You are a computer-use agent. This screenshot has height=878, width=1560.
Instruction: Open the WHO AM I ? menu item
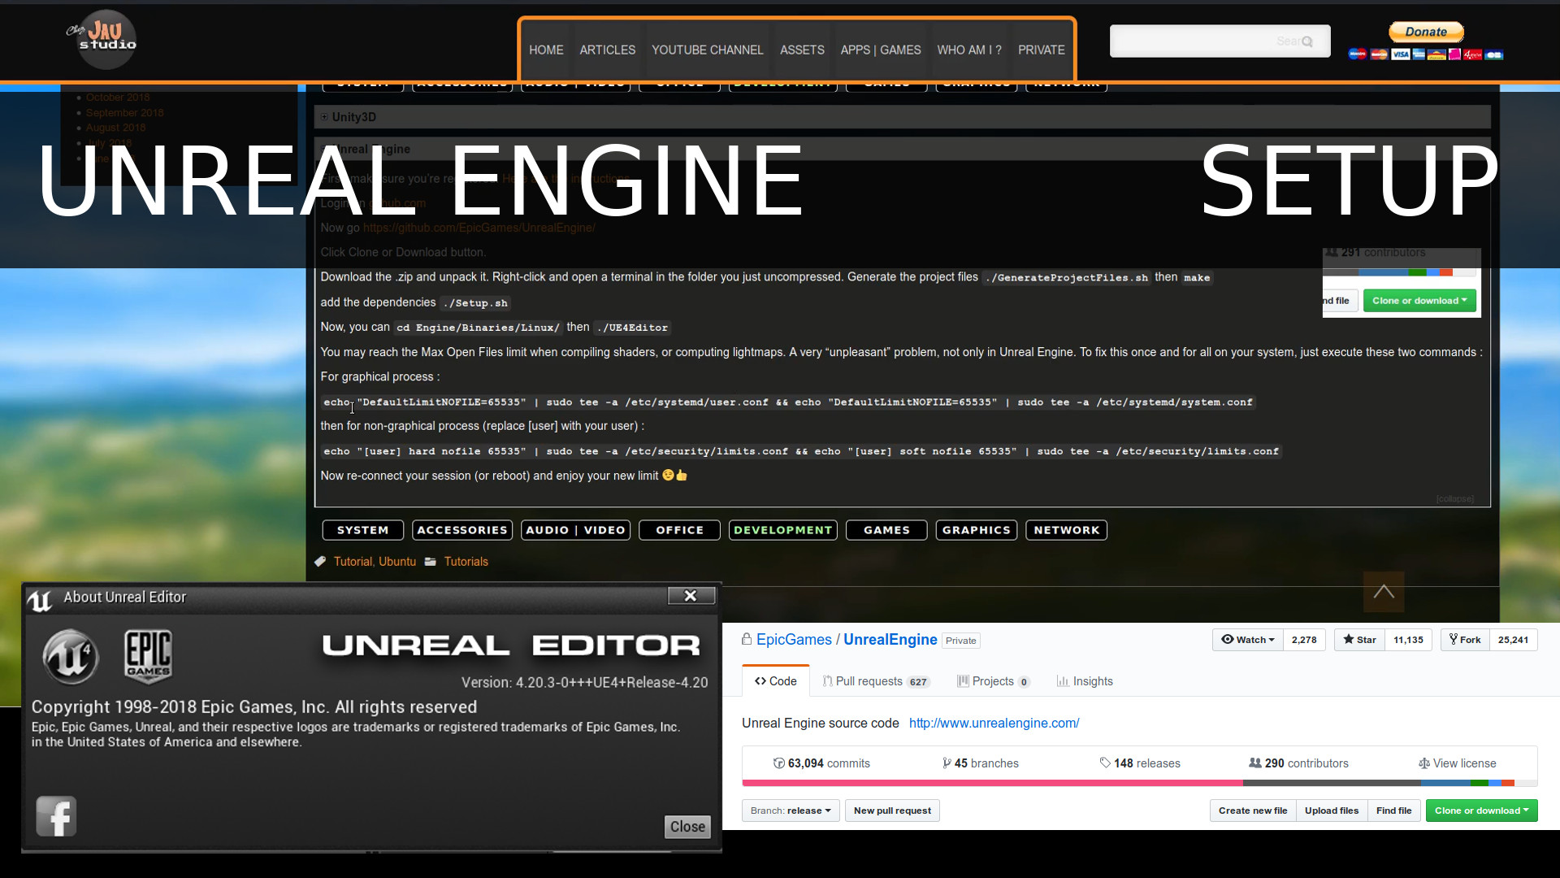coord(969,50)
